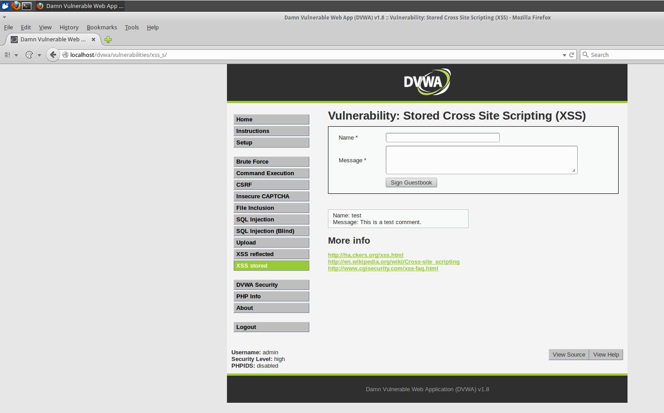Click the View Source button
Screen dimensions: 664x413
tap(568, 354)
